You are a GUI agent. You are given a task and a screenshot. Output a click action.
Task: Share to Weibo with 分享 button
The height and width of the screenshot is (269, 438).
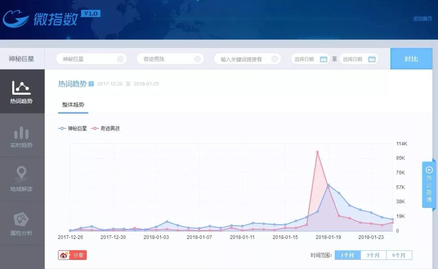pos(73,255)
